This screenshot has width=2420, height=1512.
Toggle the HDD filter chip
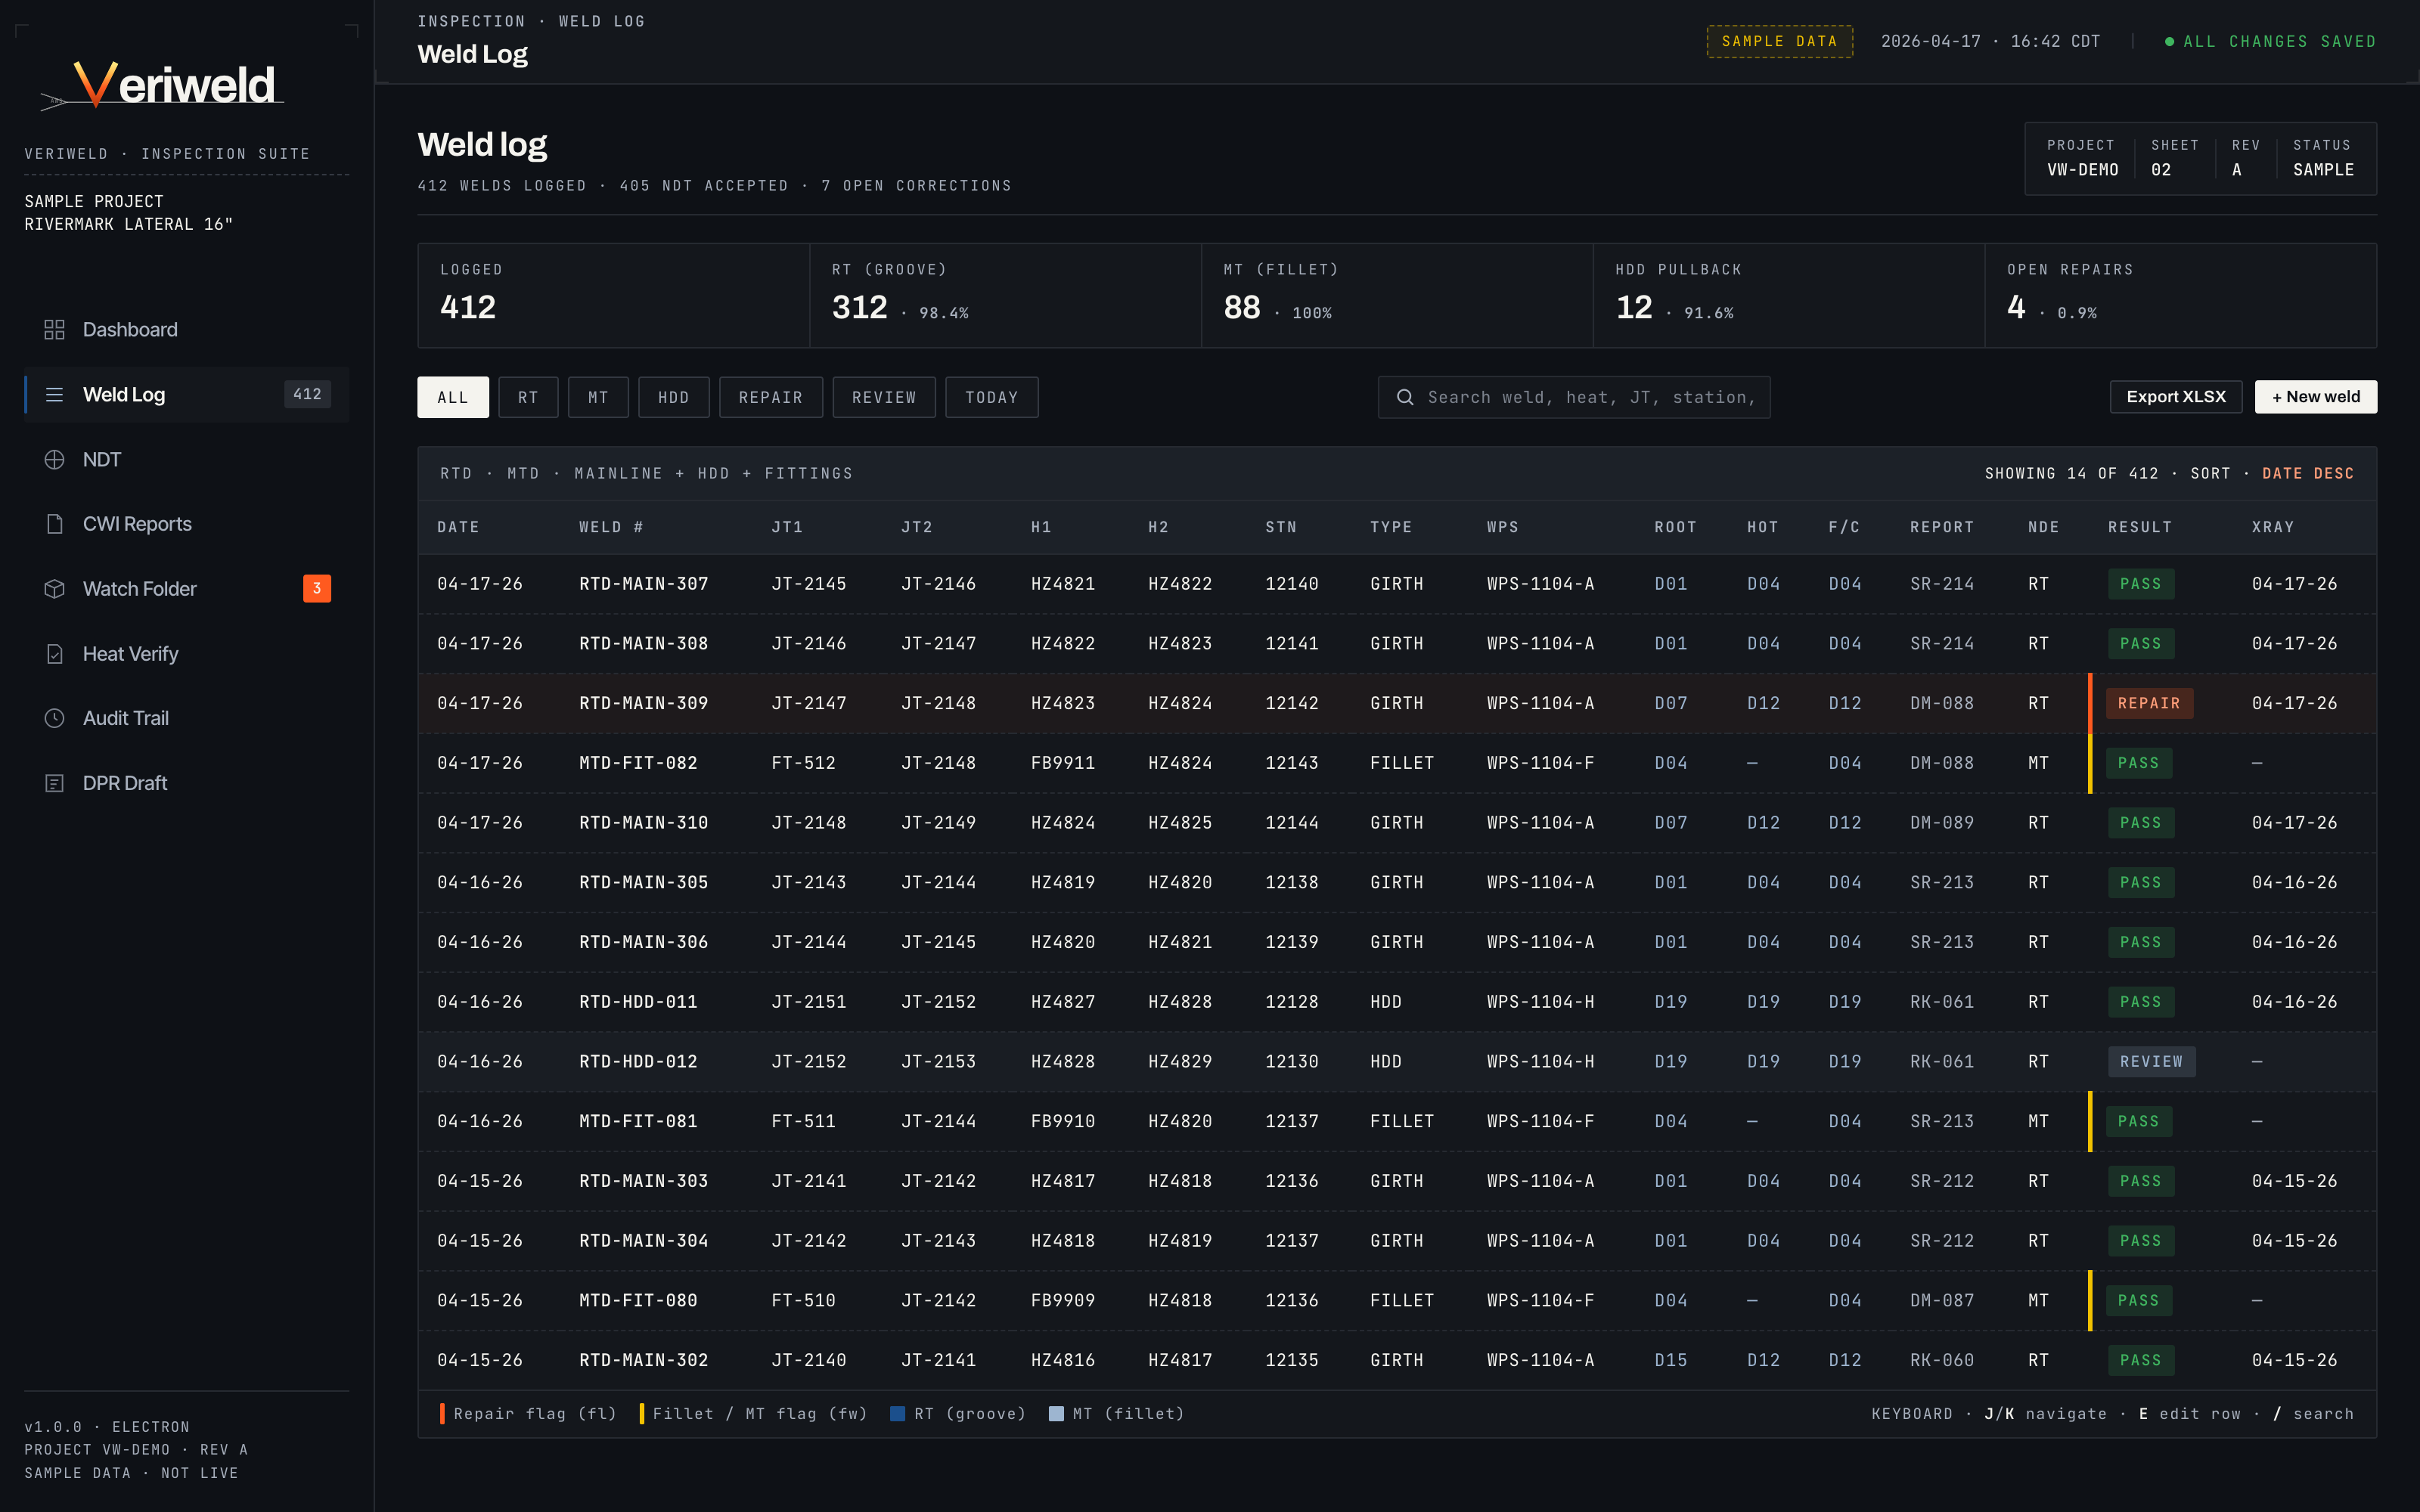(673, 397)
